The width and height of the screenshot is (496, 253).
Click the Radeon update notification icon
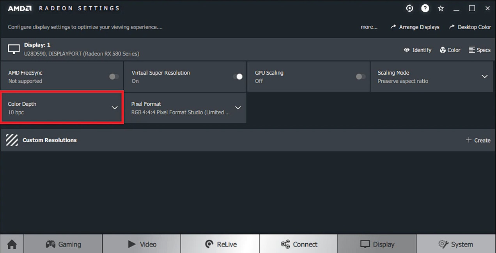coord(409,8)
